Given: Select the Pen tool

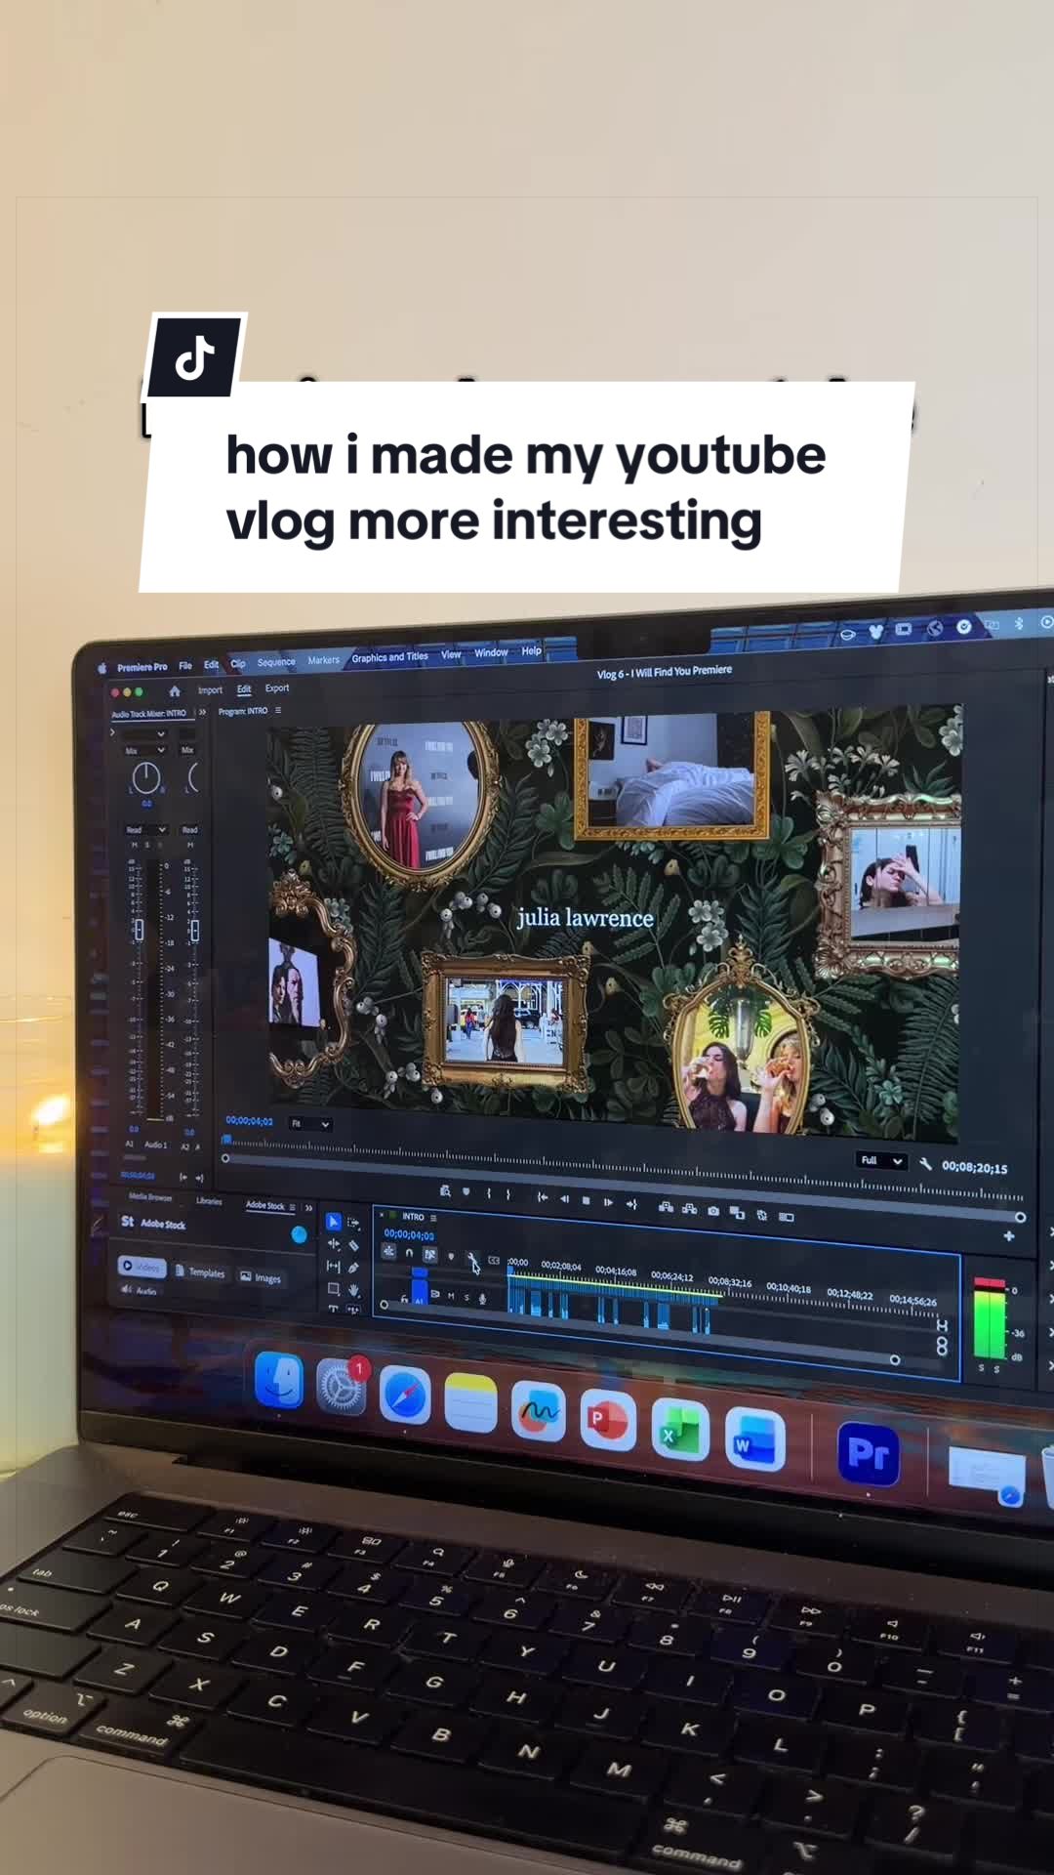Looking at the screenshot, I should [353, 1268].
